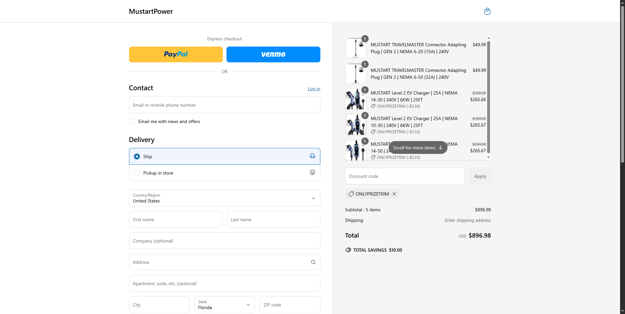Click the $49.99 price of NEMA 6-50 plug

(479, 70)
